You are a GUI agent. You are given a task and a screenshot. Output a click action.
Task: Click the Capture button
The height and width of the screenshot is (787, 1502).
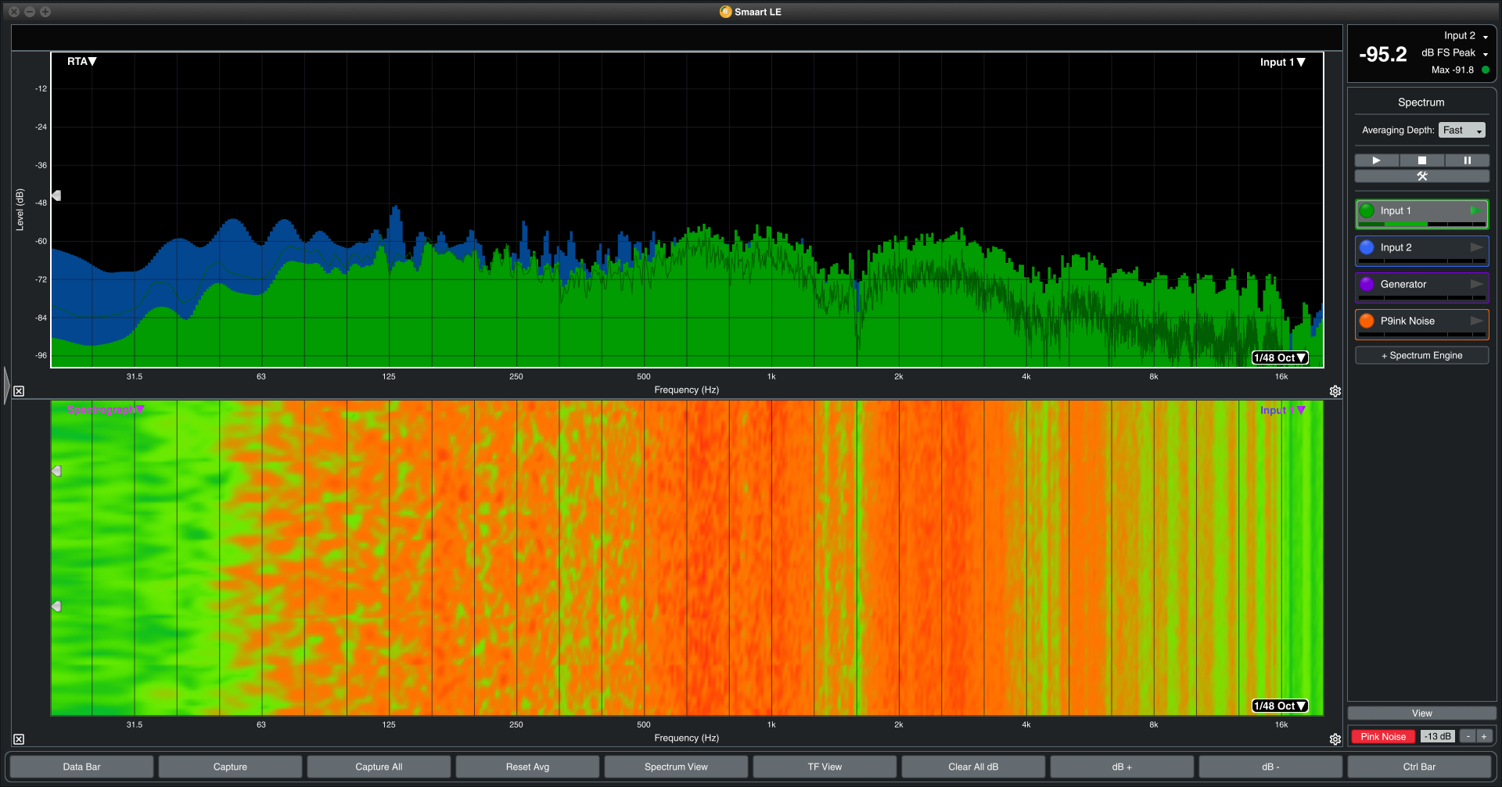[230, 767]
